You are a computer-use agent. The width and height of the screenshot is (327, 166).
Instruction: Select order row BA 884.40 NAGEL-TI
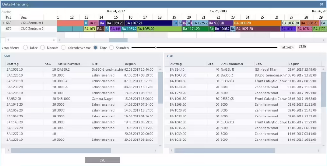(243, 70)
